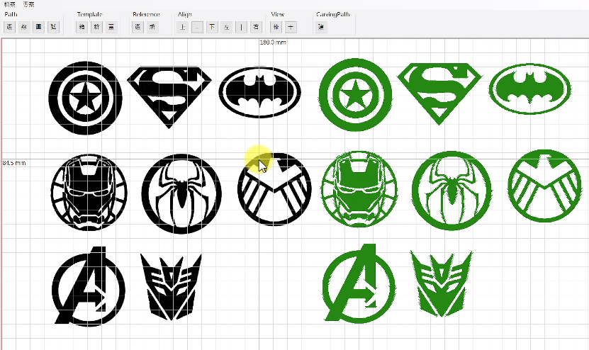Click the 新 new button in Template group
The image size is (589, 350).
point(96,27)
